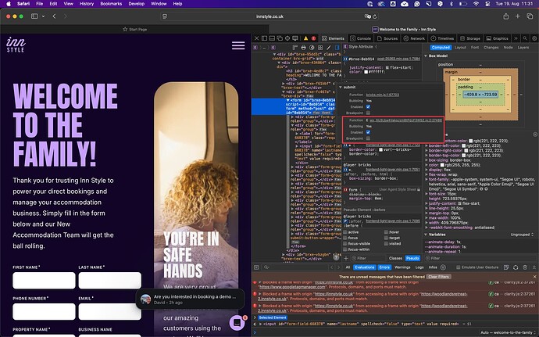This screenshot has width=539, height=337.
Task: Click the computed color rgb(255, 255, 255) swatch
Action: (x=441, y=165)
